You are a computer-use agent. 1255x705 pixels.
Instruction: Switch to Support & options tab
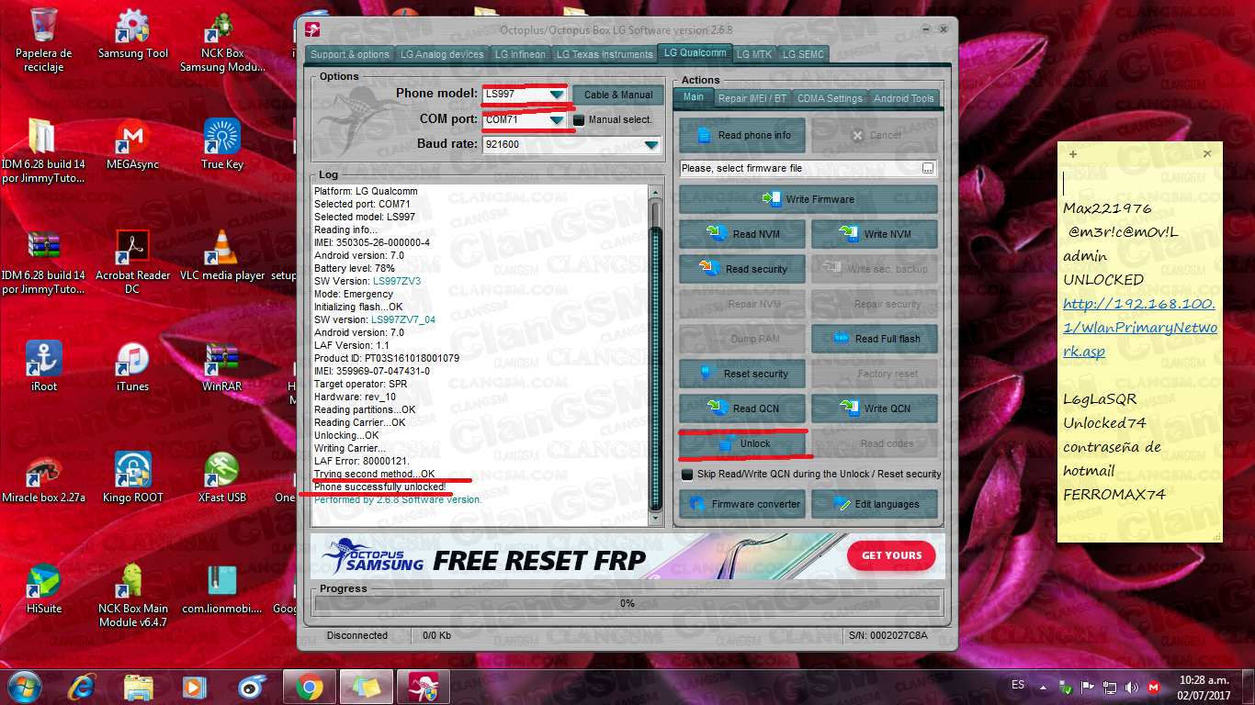(x=350, y=54)
